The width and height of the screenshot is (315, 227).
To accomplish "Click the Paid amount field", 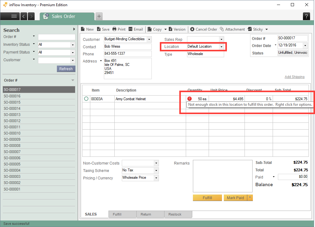I will (x=293, y=177).
